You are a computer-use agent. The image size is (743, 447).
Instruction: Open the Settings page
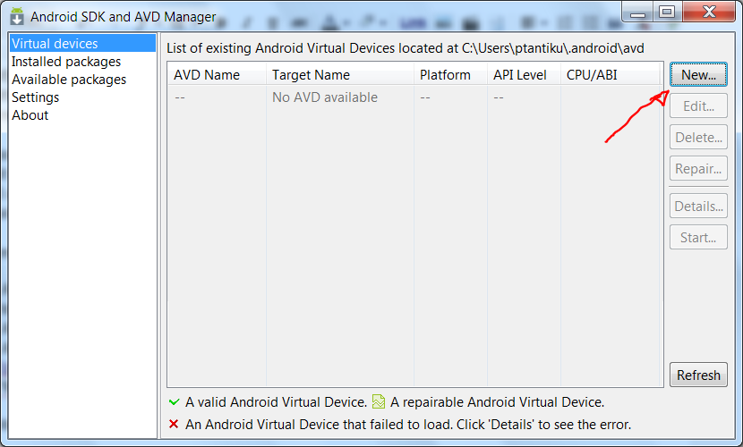click(x=36, y=97)
